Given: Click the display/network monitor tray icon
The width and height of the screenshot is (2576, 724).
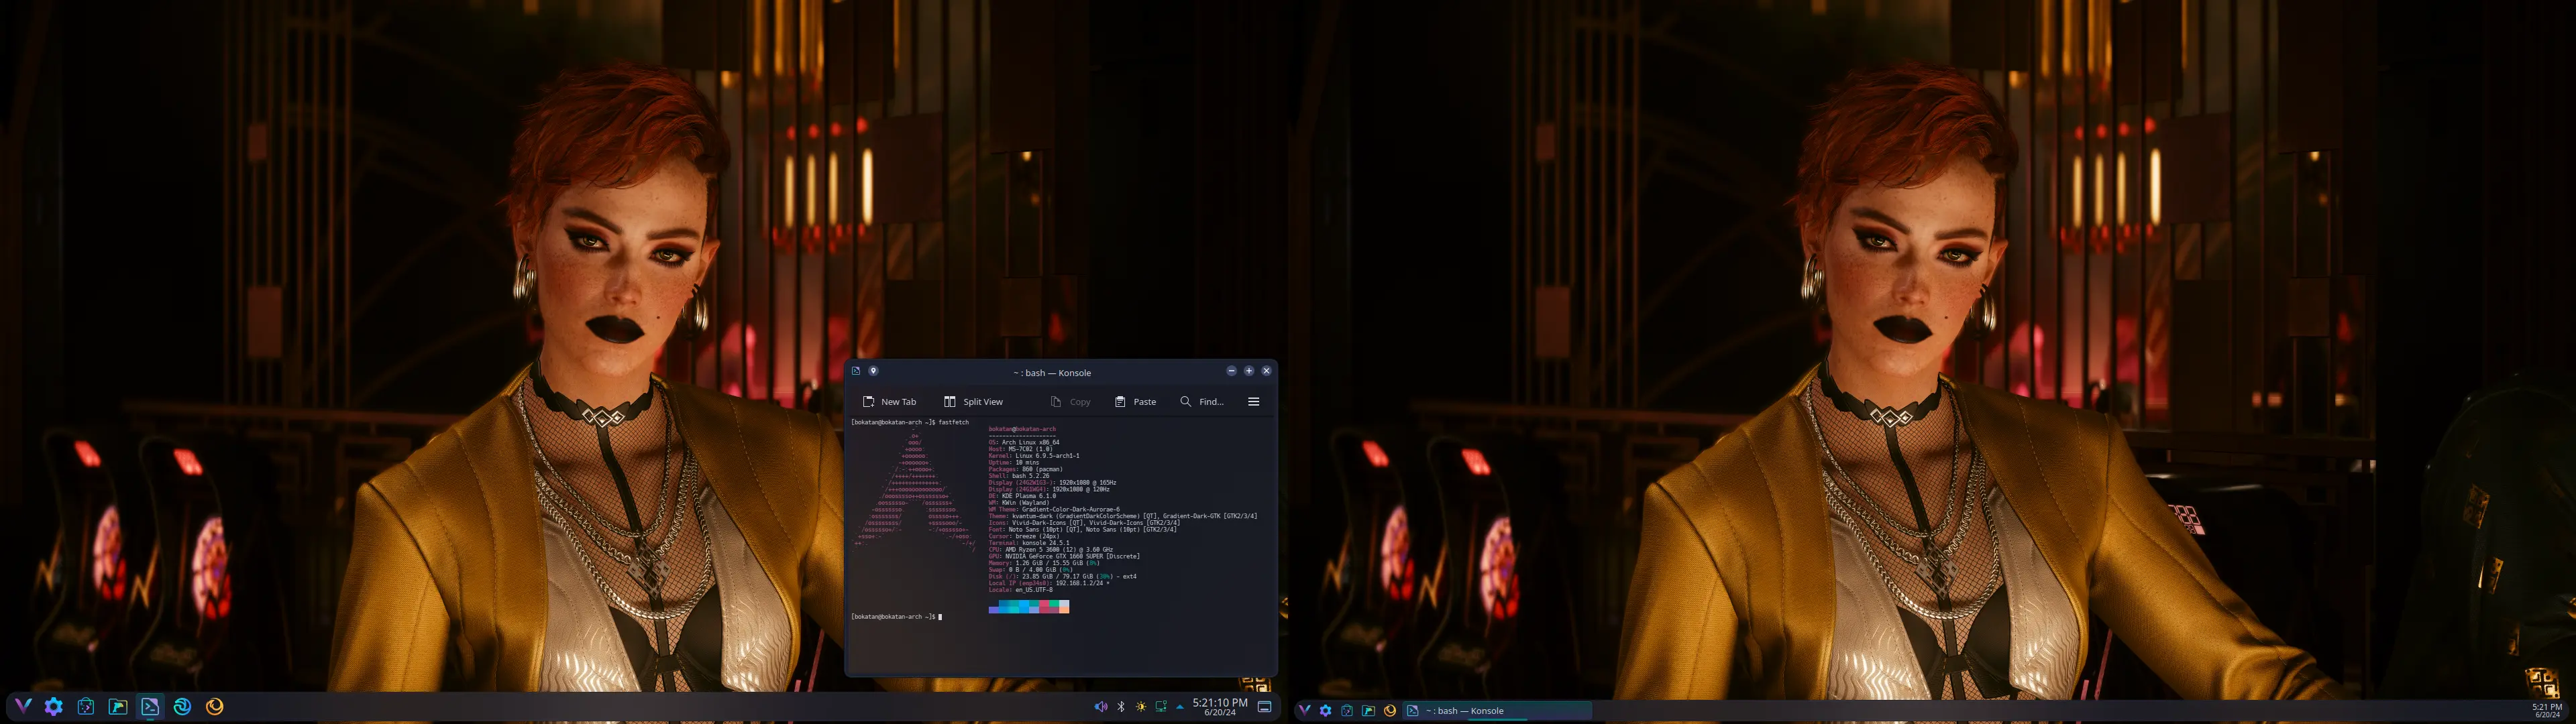Looking at the screenshot, I should tap(1161, 706).
